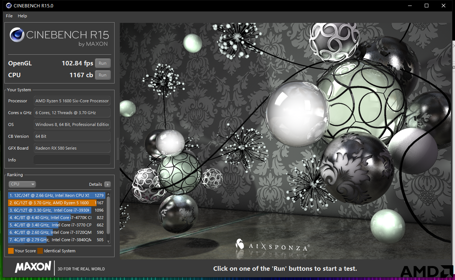Click the panel splitter grip handle

coord(118,148)
